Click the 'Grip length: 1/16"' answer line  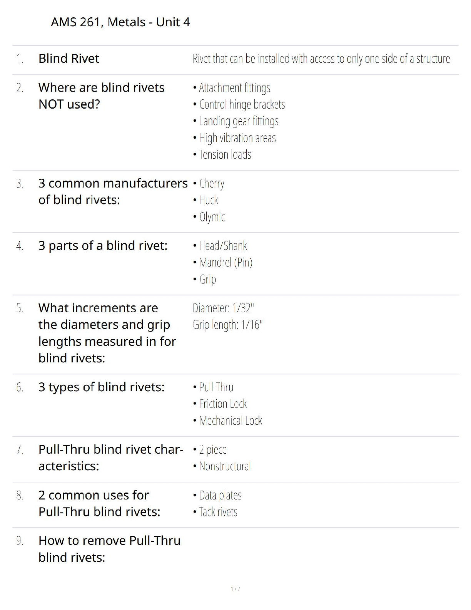227,325
